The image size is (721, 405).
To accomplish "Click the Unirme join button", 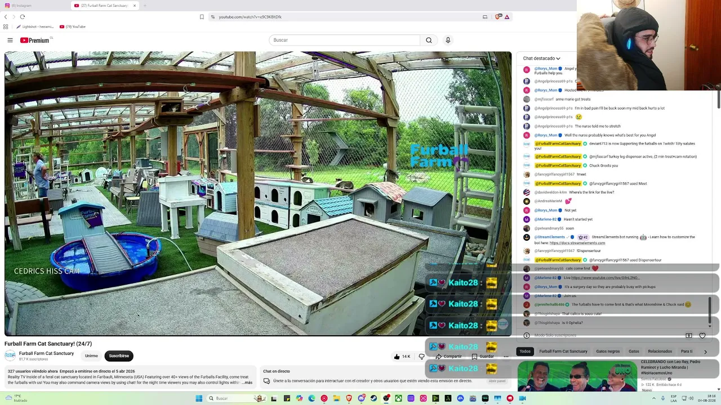I will [x=91, y=356].
